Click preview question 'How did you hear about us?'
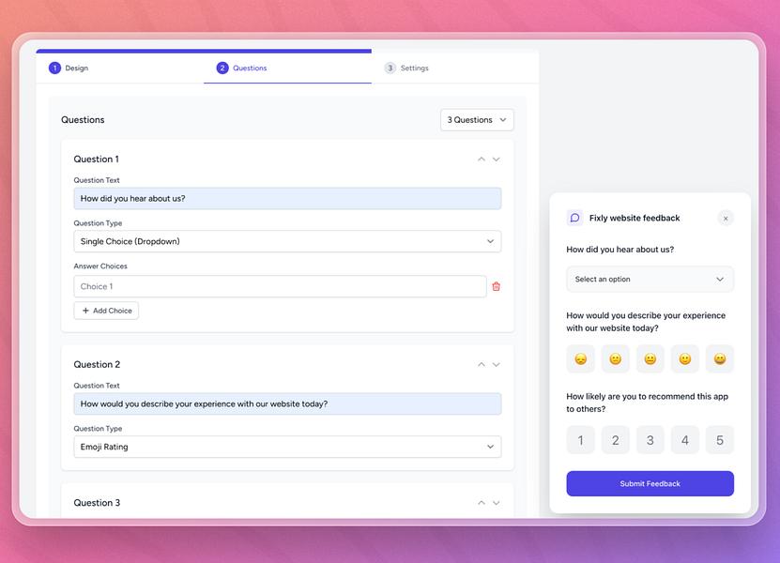This screenshot has width=780, height=563. pyautogui.click(x=619, y=250)
